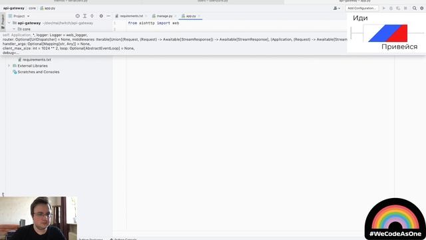The height and width of the screenshot is (240, 426).
Task: Open Project panel gear options
Action: [x=101, y=16]
